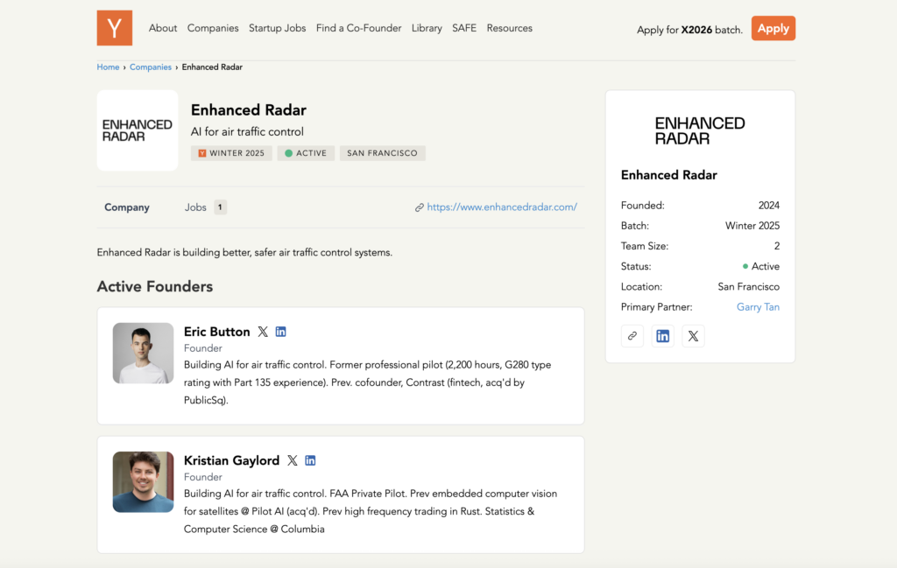Image resolution: width=897 pixels, height=568 pixels.
Task: Click the Winter 2025 batch tag
Action: pyautogui.click(x=231, y=153)
